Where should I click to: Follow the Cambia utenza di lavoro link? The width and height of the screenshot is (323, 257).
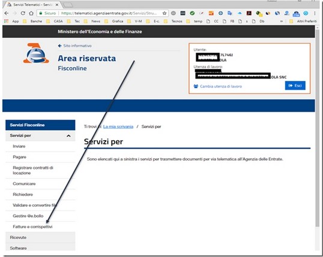pos(221,86)
